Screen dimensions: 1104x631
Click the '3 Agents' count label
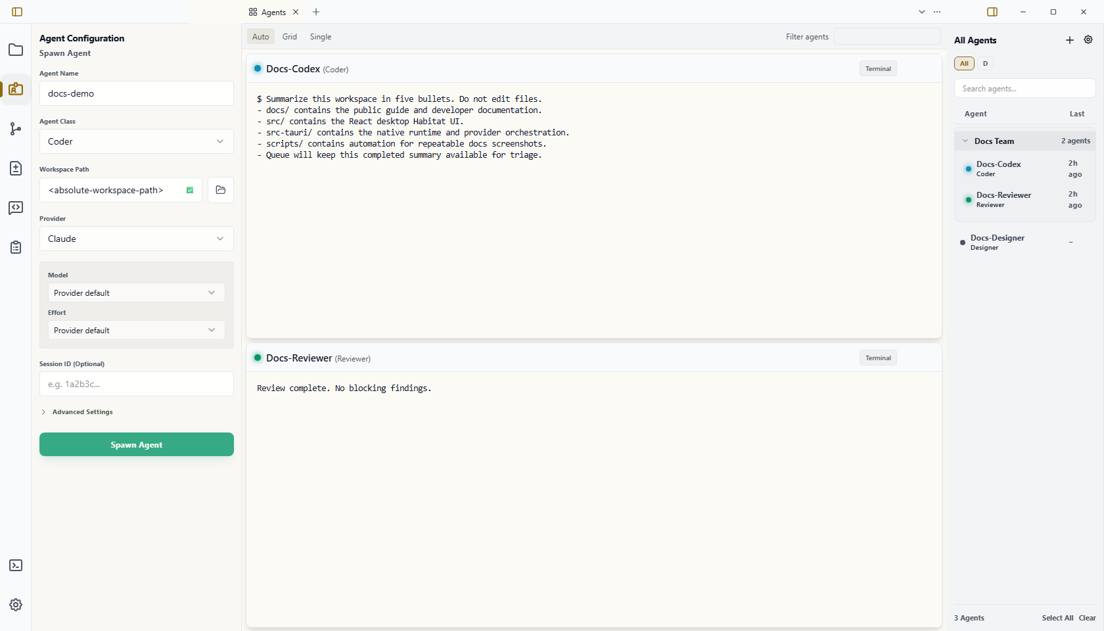(969, 618)
